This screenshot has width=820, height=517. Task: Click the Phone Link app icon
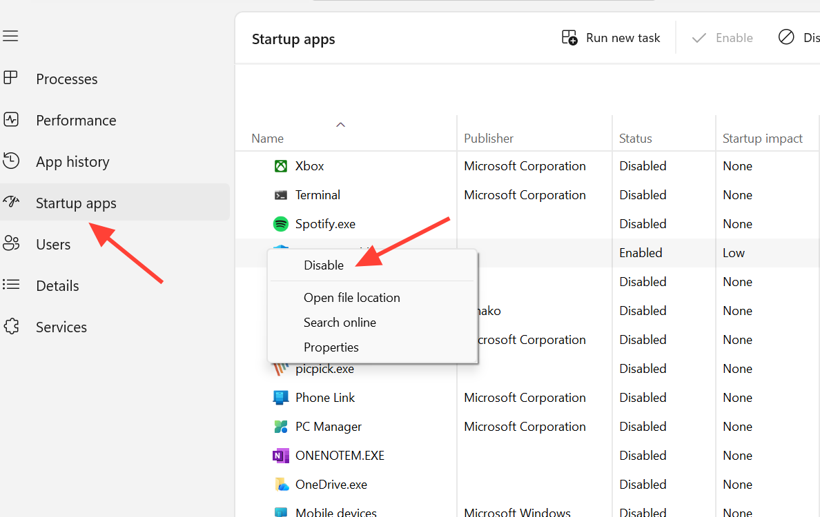(281, 398)
